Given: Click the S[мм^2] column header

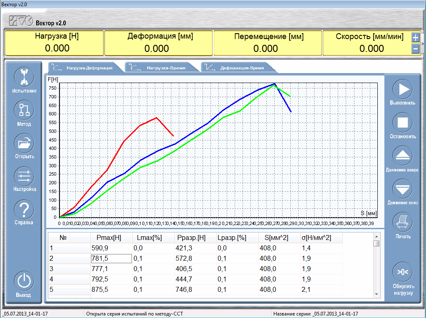Looking at the screenshot, I should [x=280, y=238].
